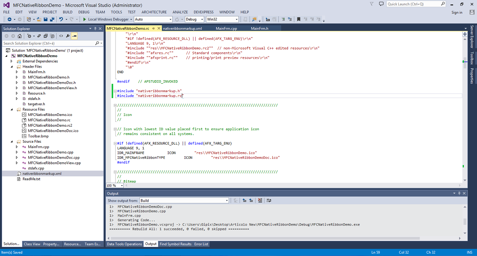The width and height of the screenshot is (477, 256).
Task: Open the Show output from Build dropdown
Action: [x=184, y=201]
